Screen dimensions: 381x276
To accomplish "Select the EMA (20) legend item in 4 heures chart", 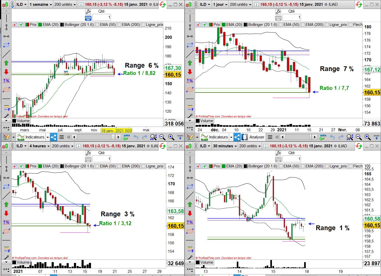I will point(48,166).
